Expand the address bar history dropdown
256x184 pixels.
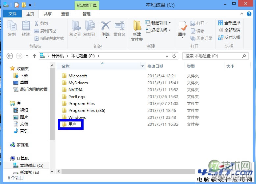pyautogui.click(x=167, y=56)
